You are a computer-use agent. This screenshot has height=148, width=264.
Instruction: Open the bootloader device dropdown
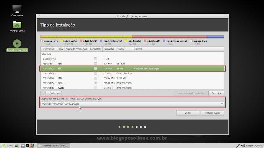pos(132,104)
